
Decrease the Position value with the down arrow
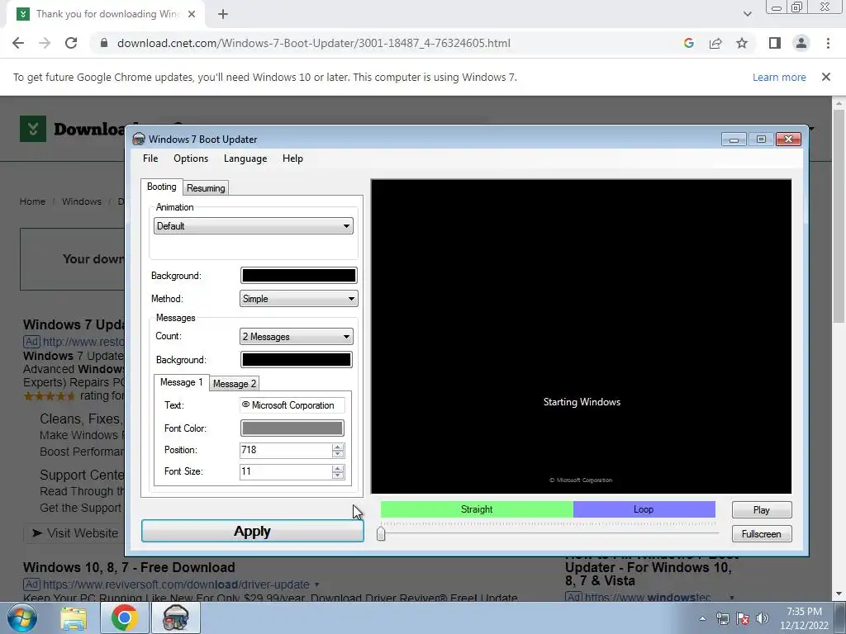coord(338,454)
